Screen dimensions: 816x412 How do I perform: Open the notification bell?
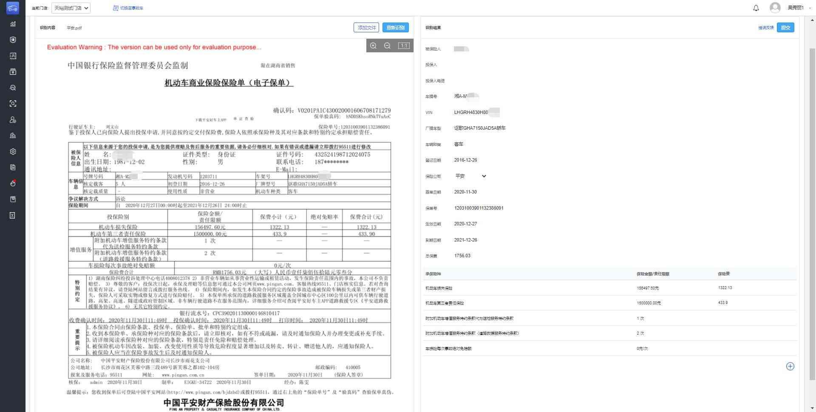[756, 8]
